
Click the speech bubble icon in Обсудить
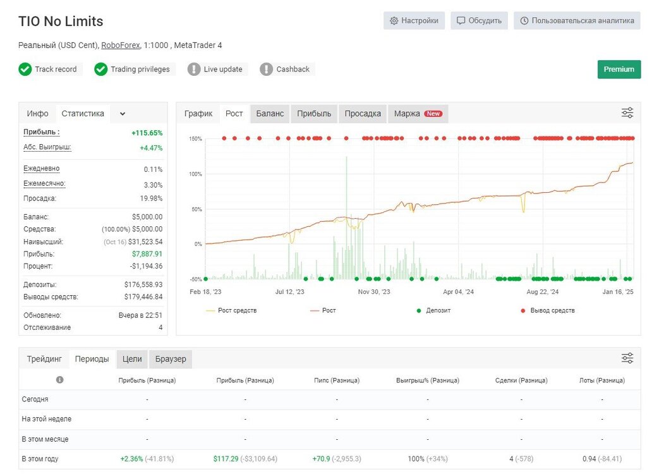click(461, 21)
